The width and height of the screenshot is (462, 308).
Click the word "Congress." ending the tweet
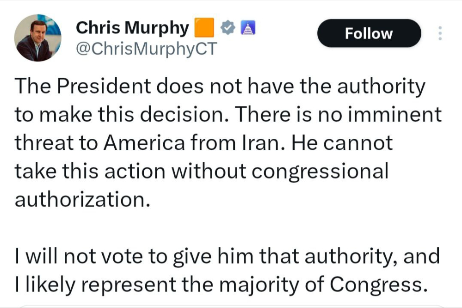click(378, 285)
